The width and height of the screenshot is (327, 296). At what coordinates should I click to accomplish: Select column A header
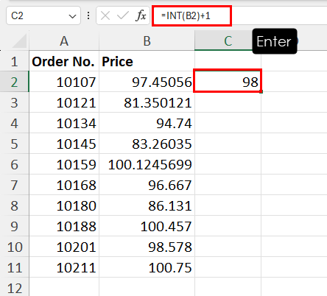click(x=64, y=40)
